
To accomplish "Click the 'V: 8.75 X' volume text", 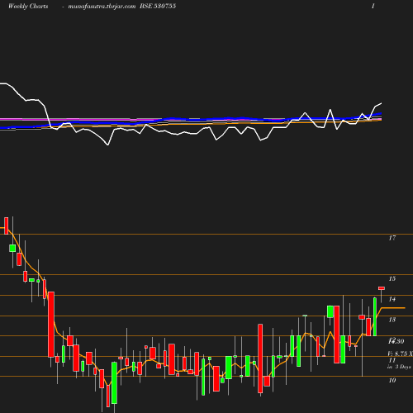I will click(x=400, y=354).
